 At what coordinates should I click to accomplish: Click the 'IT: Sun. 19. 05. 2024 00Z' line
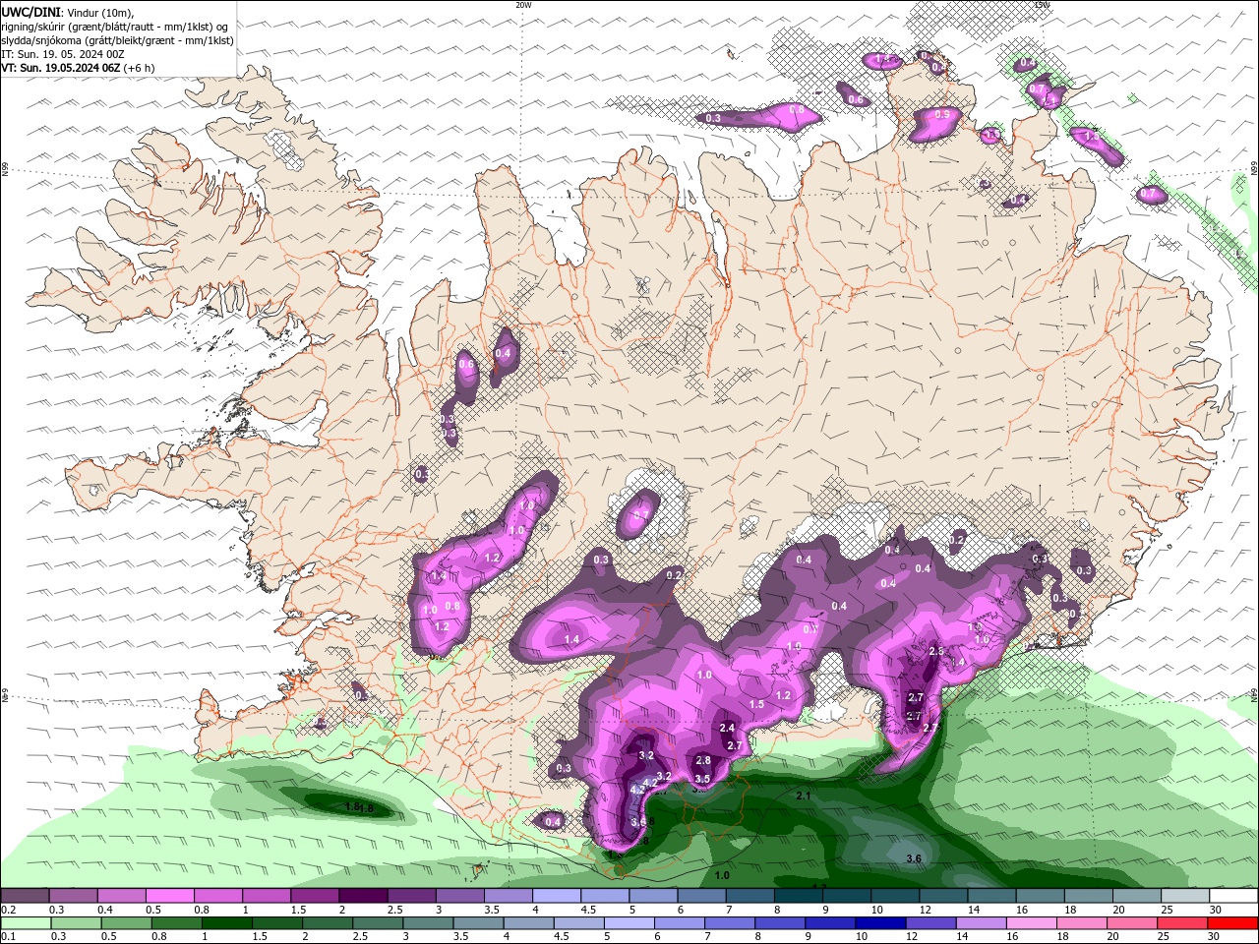tap(63, 54)
